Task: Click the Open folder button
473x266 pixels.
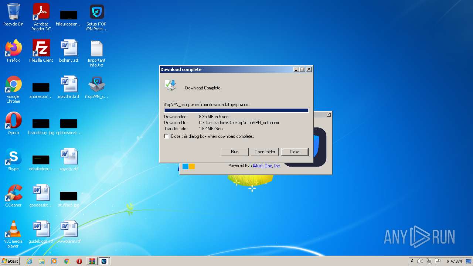Action: tap(265, 152)
